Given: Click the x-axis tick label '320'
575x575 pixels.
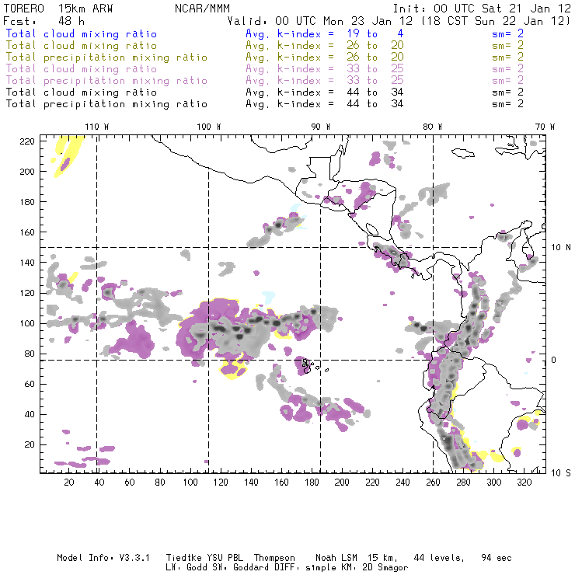Looking at the screenshot, I should coord(524,483).
